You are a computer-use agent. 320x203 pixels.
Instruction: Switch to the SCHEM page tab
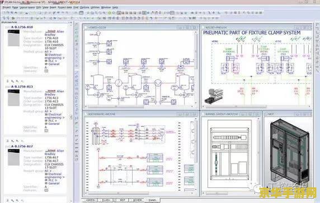click(138, 200)
